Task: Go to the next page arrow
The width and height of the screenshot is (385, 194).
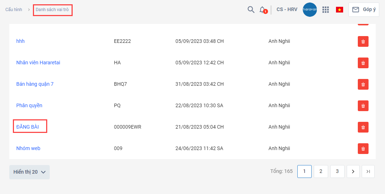Action: 353,171
